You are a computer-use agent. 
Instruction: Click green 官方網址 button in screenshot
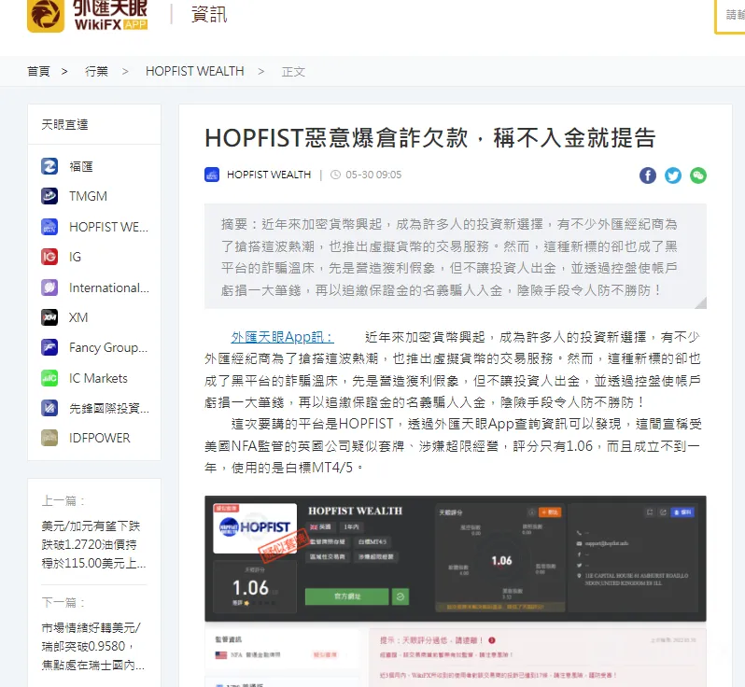347,596
